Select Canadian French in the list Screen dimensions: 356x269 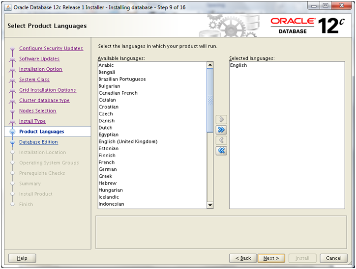pyautogui.click(x=152, y=93)
